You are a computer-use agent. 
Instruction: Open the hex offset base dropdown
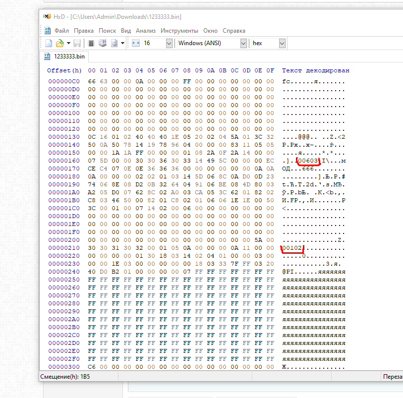[282, 43]
